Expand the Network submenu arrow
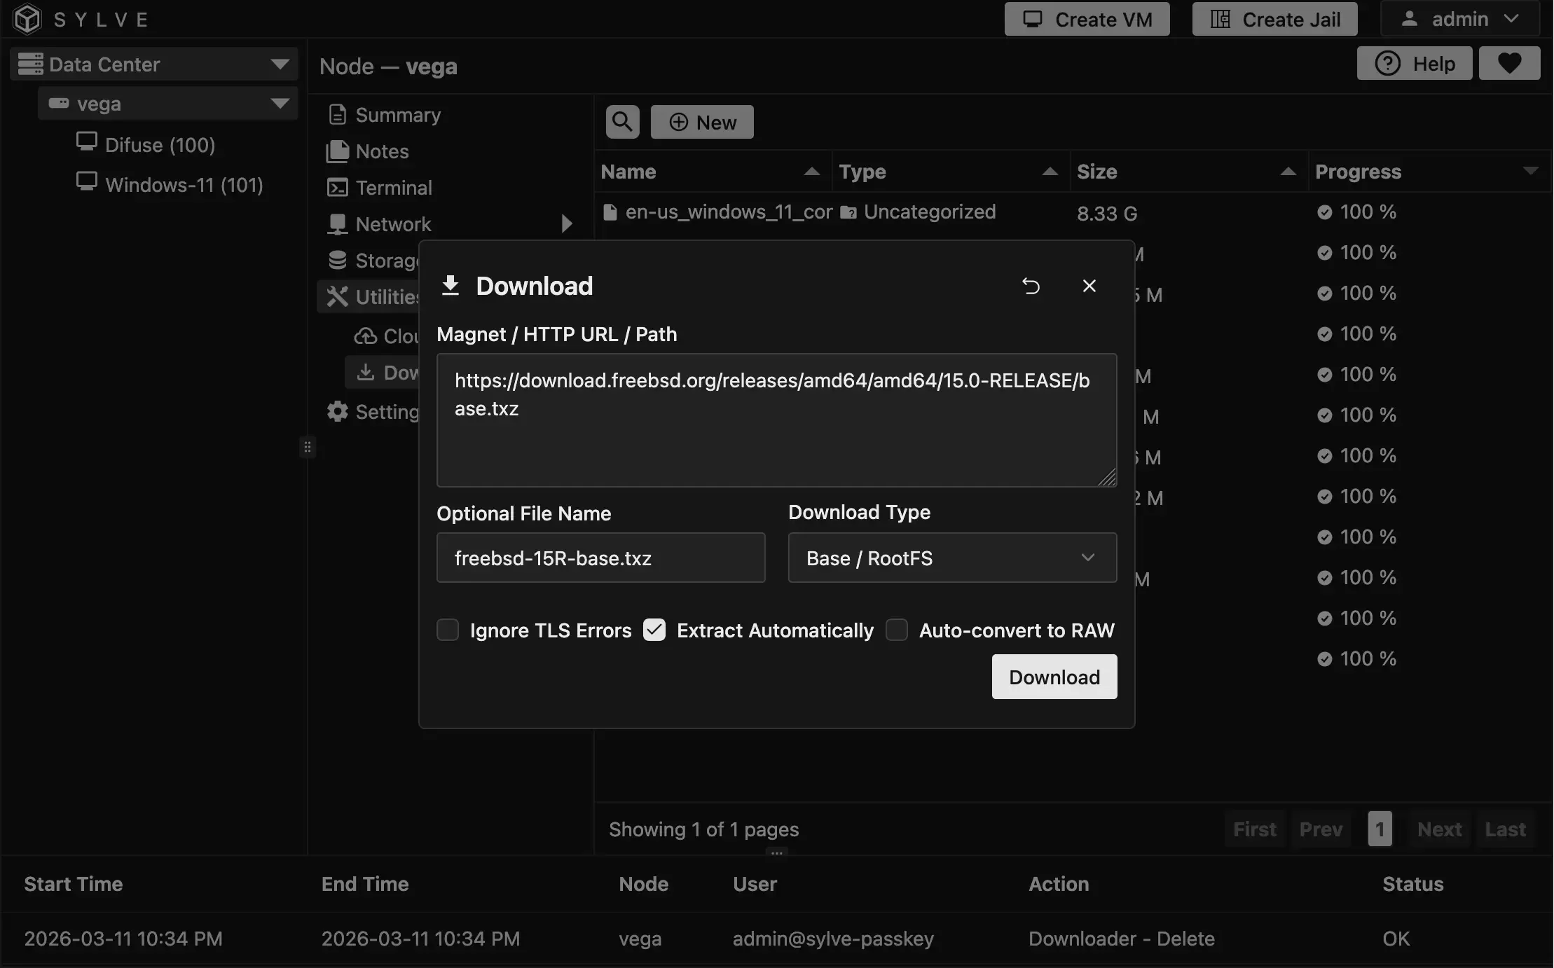The height and width of the screenshot is (968, 1554). click(566, 223)
